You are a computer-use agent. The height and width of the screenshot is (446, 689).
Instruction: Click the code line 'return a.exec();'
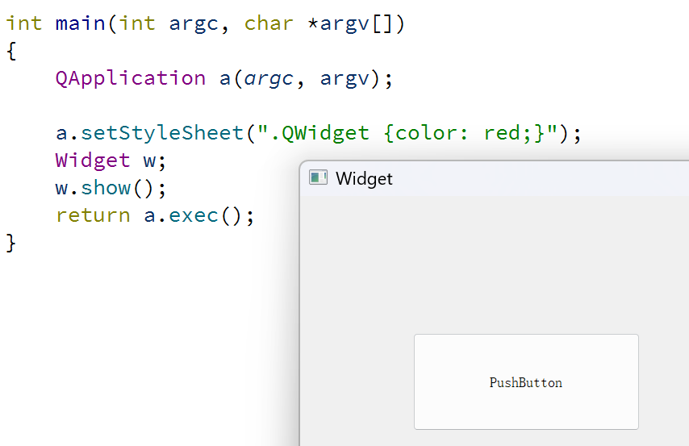155,215
